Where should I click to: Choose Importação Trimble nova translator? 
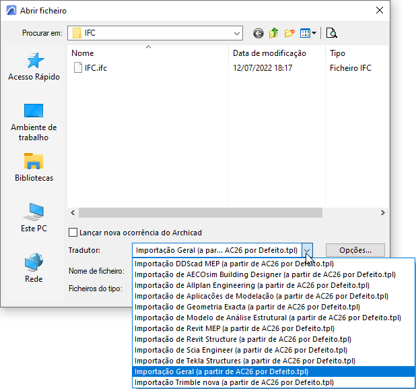(x=273, y=382)
